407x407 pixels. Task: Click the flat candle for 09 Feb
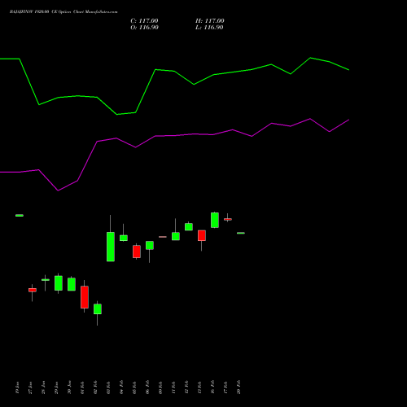point(163,237)
